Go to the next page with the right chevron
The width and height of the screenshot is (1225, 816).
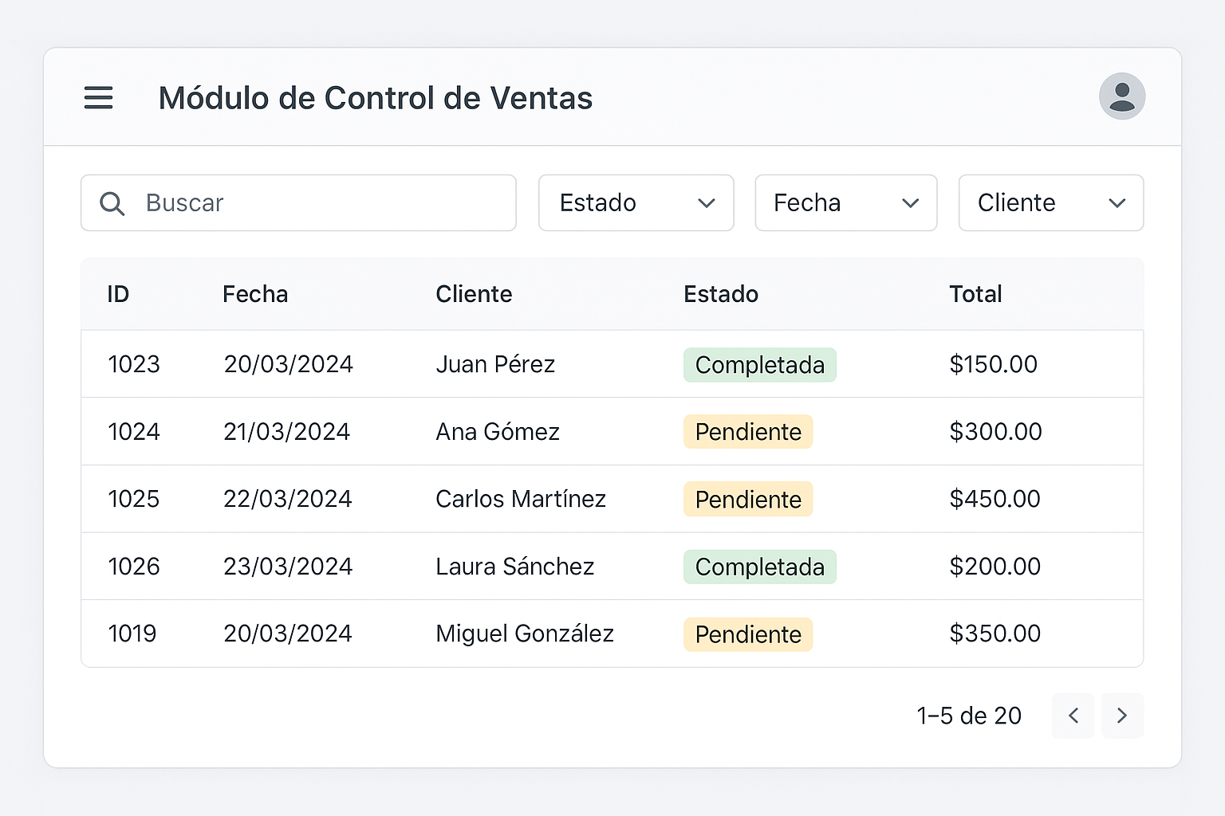1122,716
